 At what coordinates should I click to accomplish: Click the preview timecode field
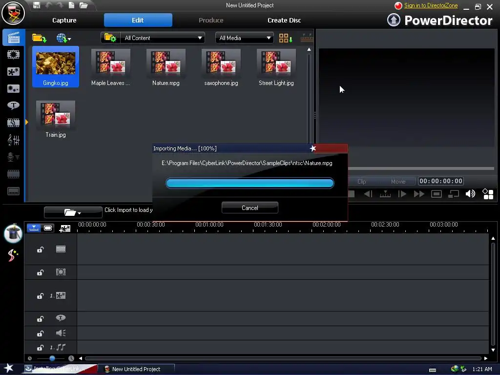point(441,181)
